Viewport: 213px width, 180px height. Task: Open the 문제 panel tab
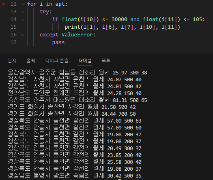click(12, 60)
